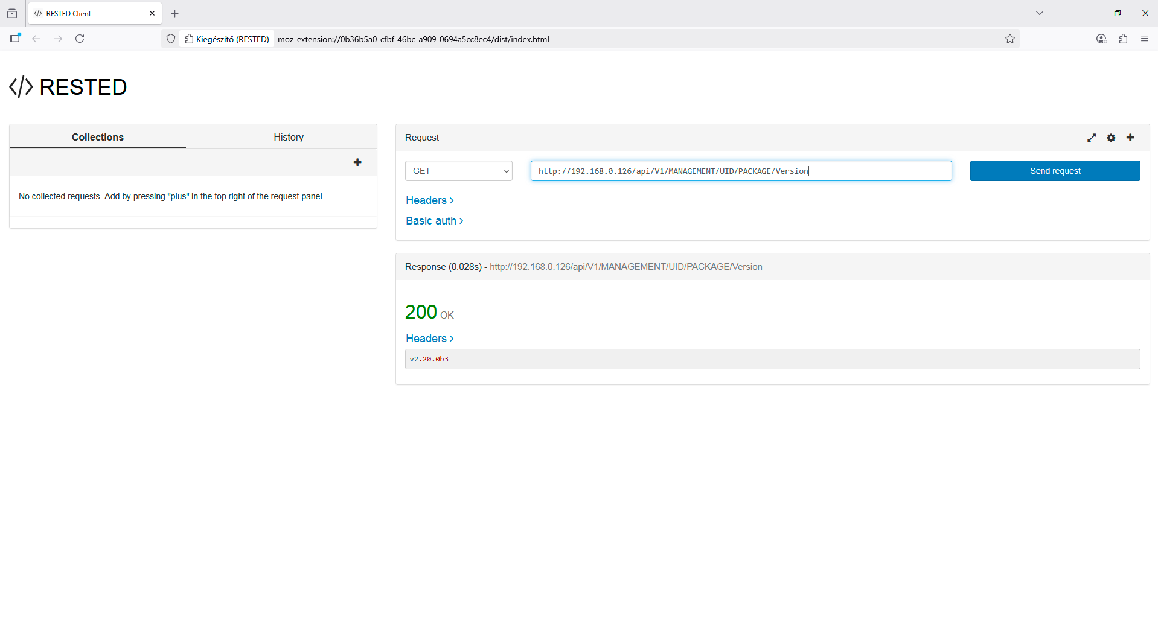Open the response URL link

coord(625,267)
